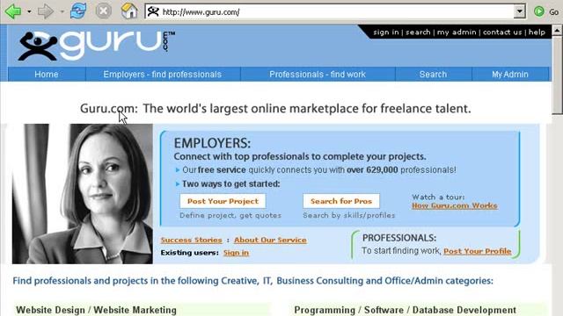
Task: Open the Back history dropdown arrow
Action: (x=29, y=11)
